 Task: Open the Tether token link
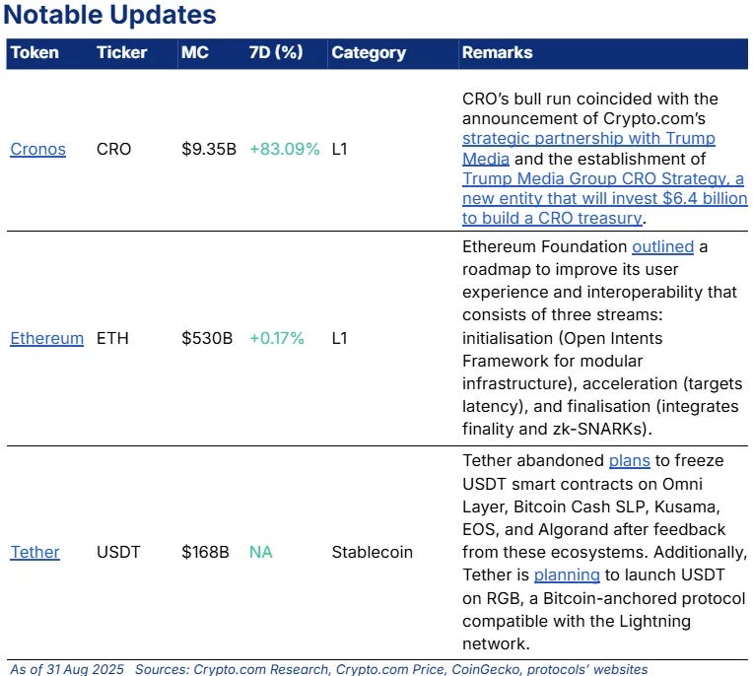click(x=35, y=552)
